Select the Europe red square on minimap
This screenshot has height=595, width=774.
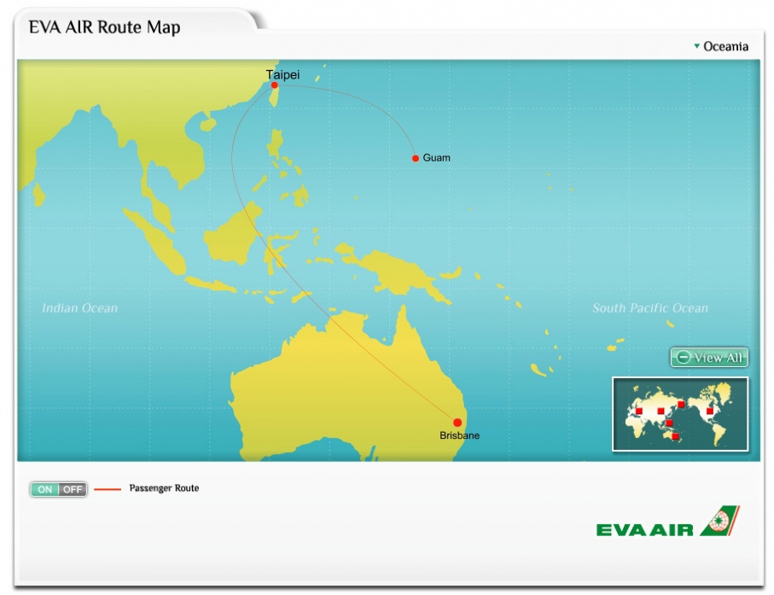click(x=639, y=411)
